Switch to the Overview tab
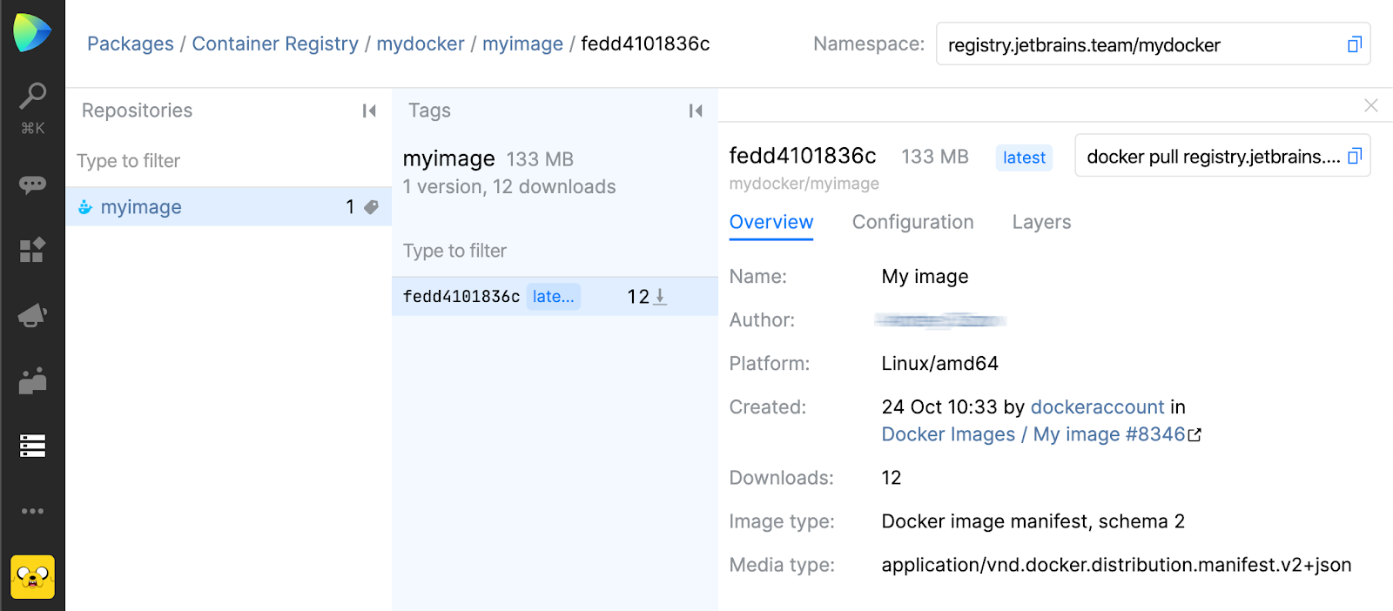Image resolution: width=1393 pixels, height=611 pixels. [x=771, y=223]
